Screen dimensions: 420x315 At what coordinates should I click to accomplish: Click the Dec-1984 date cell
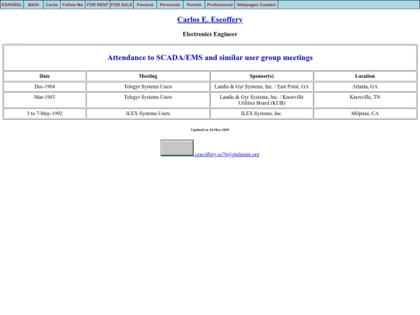tap(44, 86)
